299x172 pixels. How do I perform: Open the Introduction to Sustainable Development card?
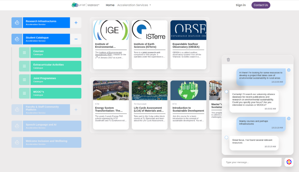[188, 105]
